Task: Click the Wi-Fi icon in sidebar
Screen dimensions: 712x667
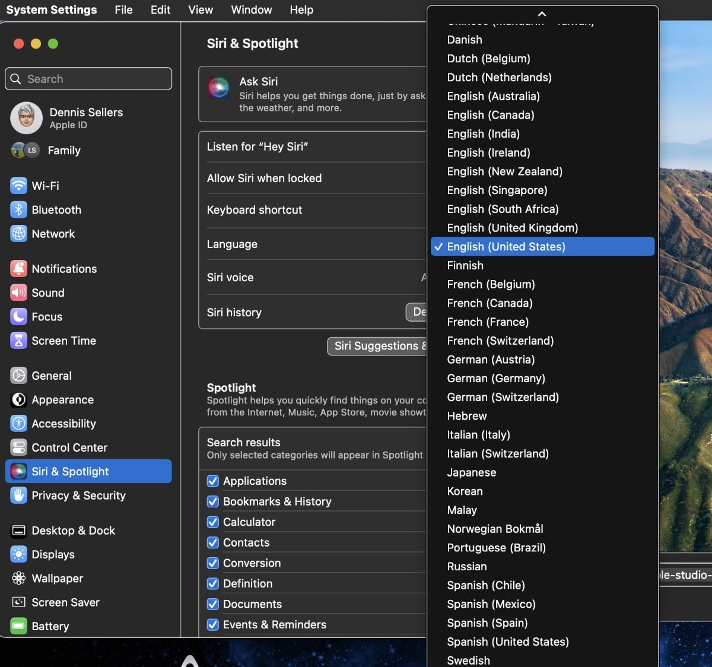Action: 19,186
